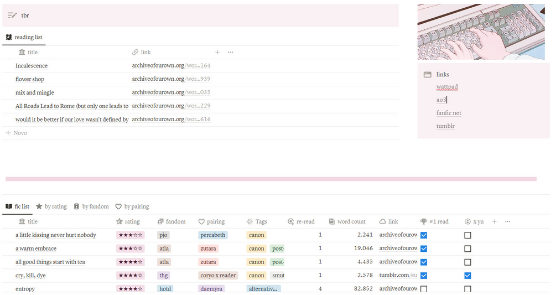Switch to the by rating tab
This screenshot has width=556, height=295.
tap(51, 206)
